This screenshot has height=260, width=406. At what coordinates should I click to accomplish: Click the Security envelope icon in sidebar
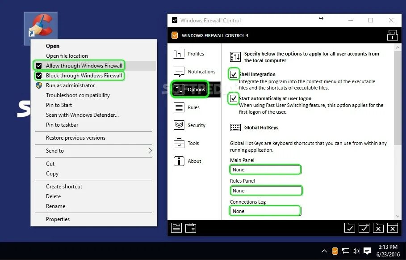(179, 125)
